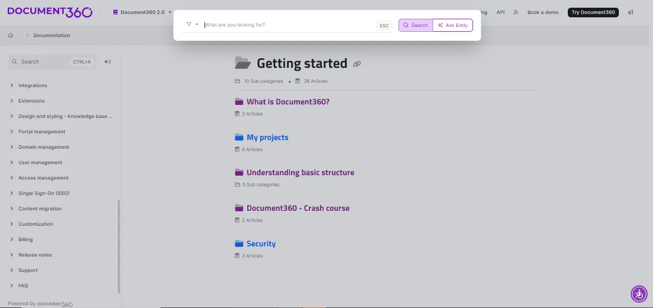This screenshot has height=308, width=653.
Task: Click the purple Search button
Action: (416, 25)
